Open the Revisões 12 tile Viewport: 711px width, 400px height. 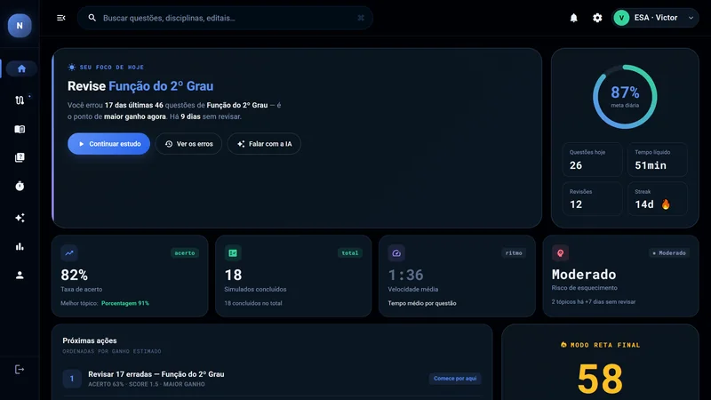coord(592,198)
